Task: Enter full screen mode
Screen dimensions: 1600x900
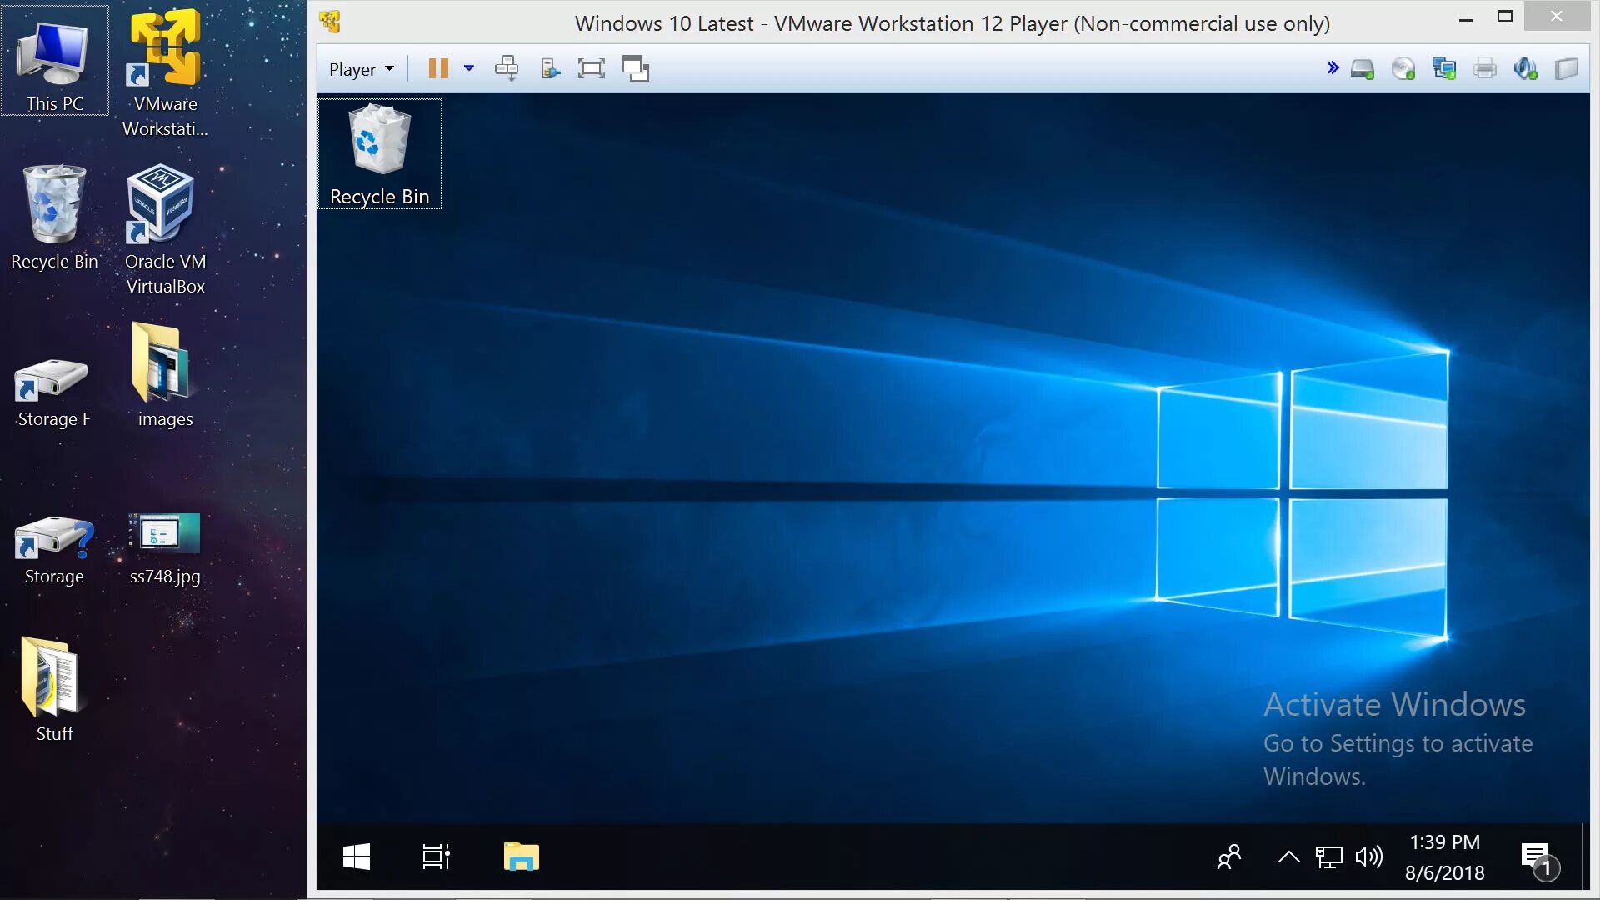Action: pos(591,68)
